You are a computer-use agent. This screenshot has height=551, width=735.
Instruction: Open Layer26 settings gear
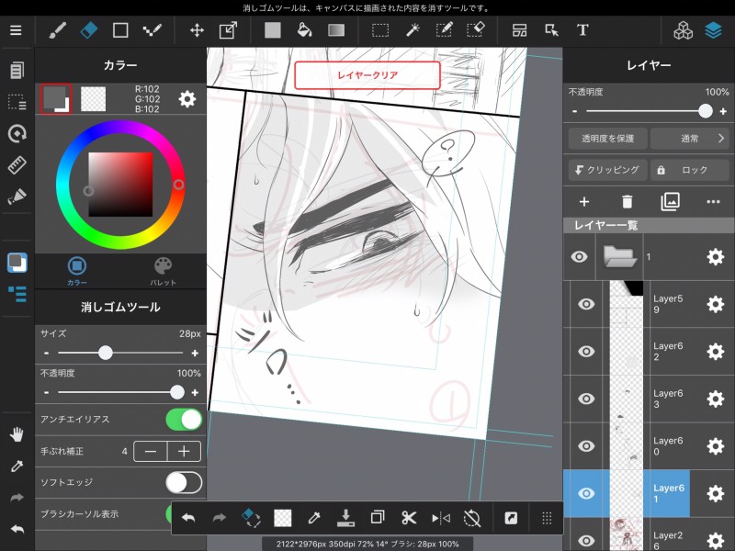(716, 540)
